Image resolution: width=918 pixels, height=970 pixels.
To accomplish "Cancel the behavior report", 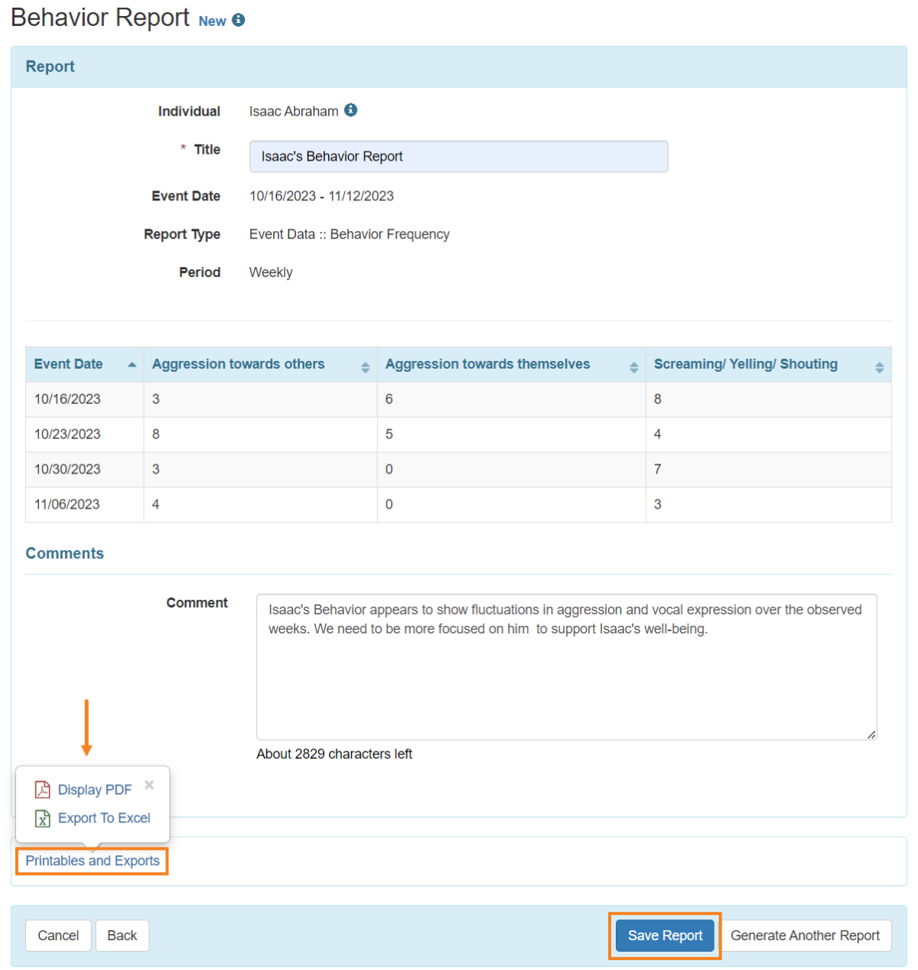I will pos(57,935).
